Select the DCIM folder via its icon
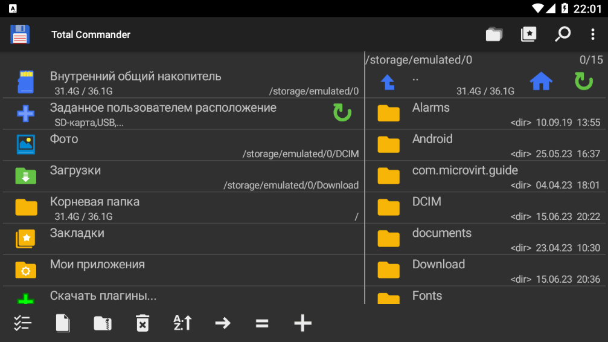 [389, 207]
